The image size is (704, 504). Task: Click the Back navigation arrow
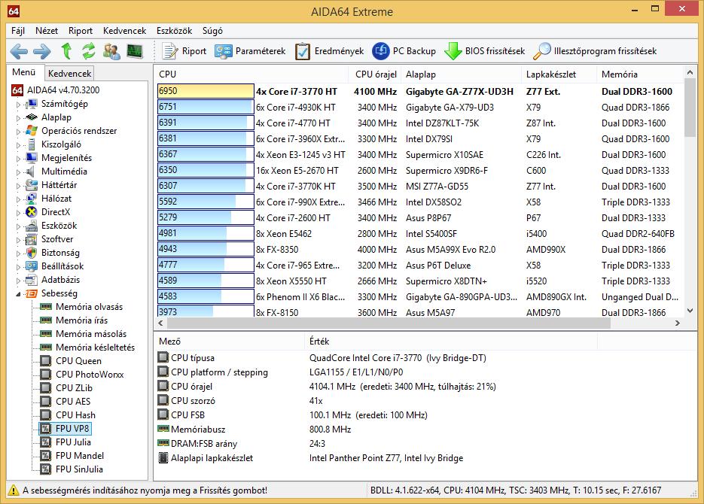point(18,51)
